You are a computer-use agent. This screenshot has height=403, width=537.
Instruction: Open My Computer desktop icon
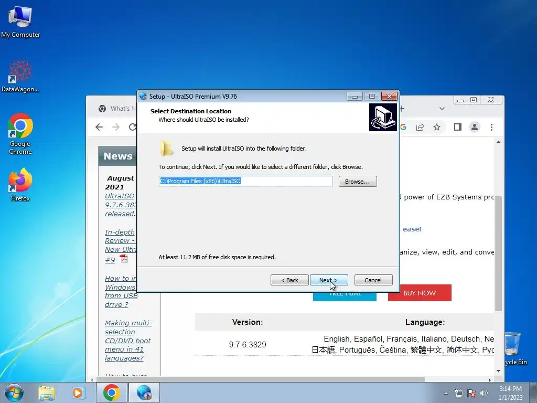20,21
